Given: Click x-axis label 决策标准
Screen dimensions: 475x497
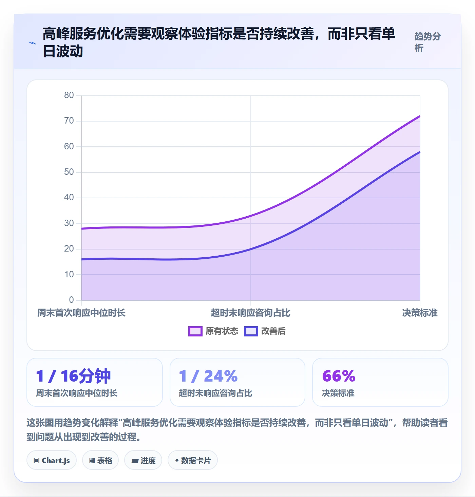Looking at the screenshot, I should (x=420, y=313).
